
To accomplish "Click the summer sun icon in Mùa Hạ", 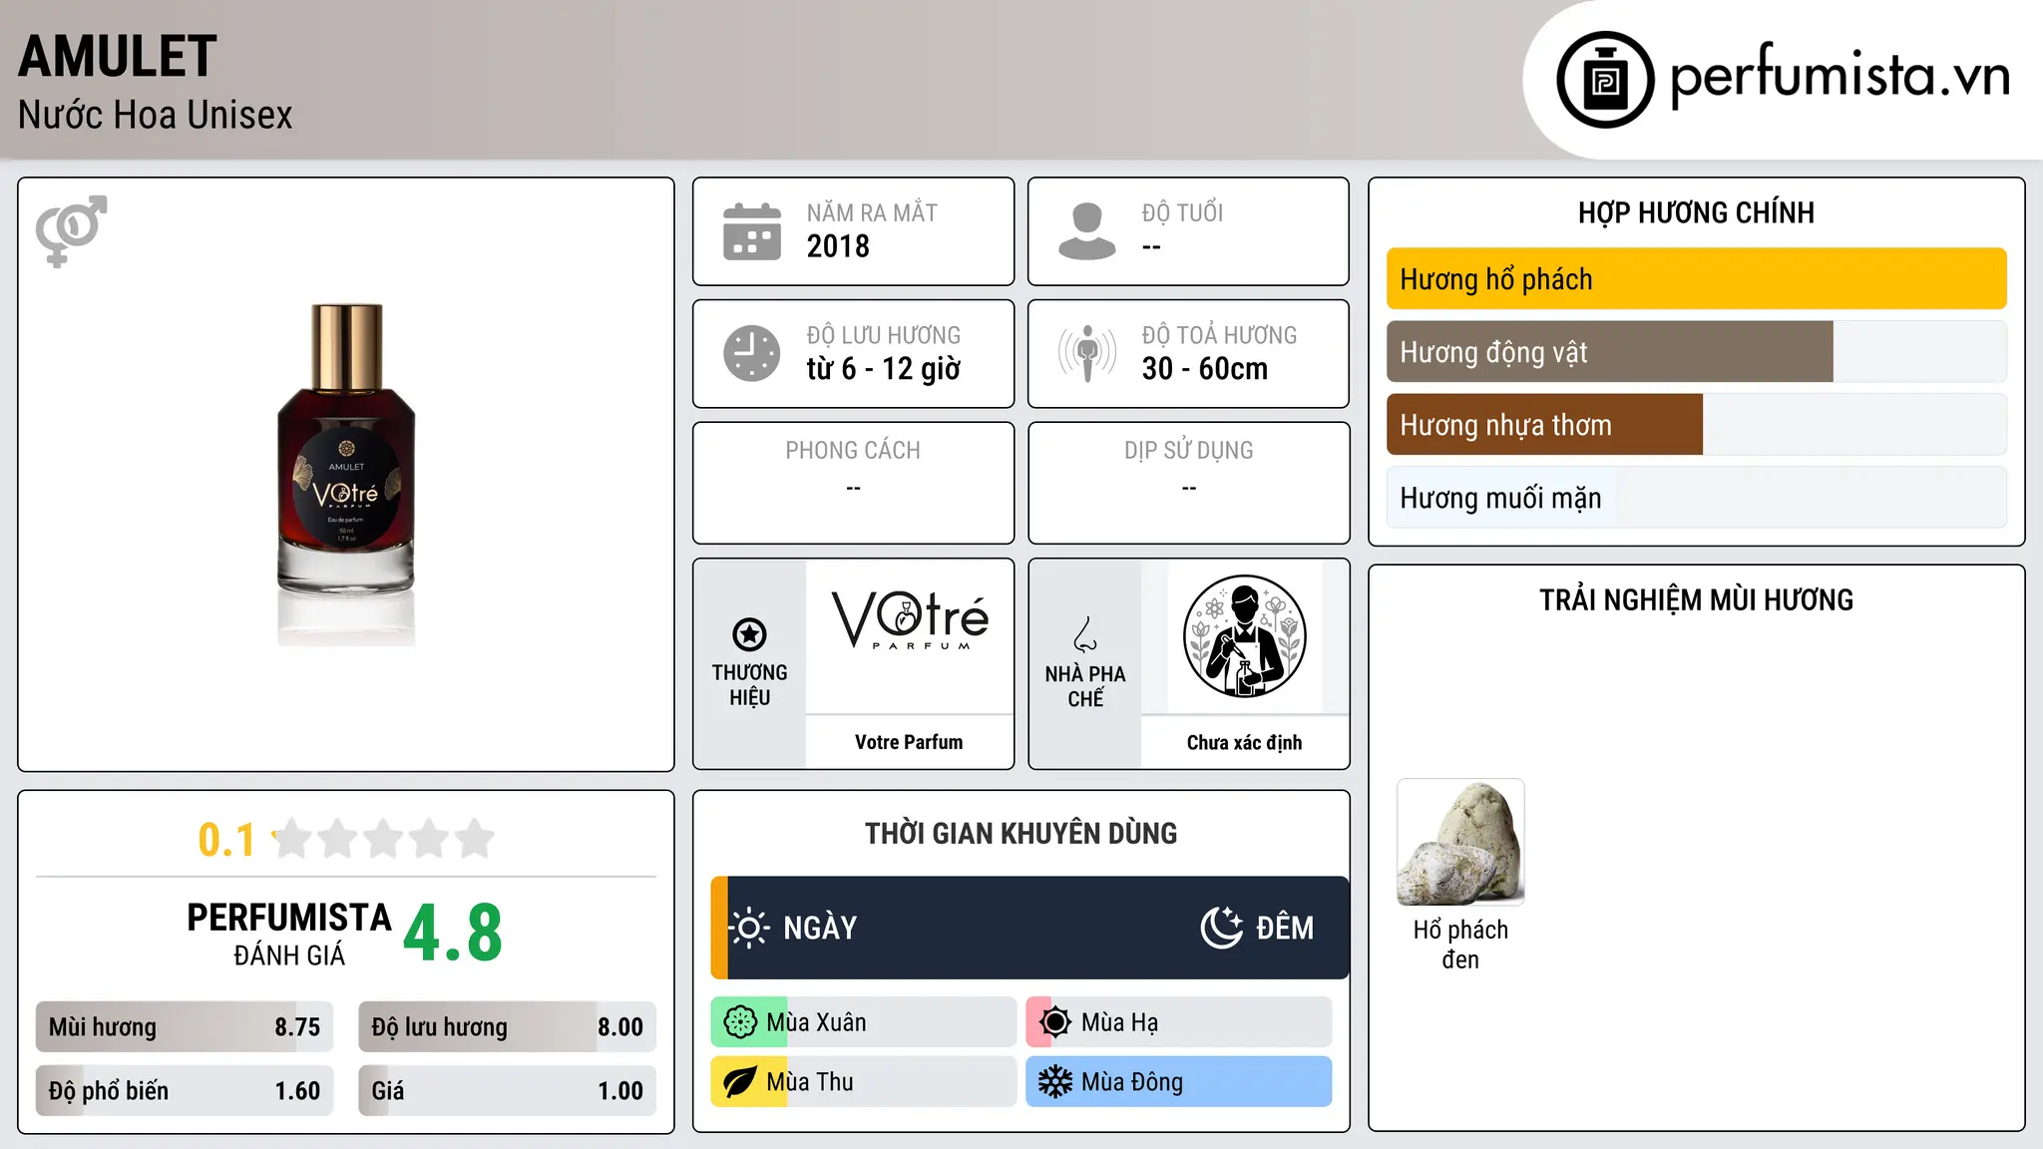I will tap(1055, 1022).
